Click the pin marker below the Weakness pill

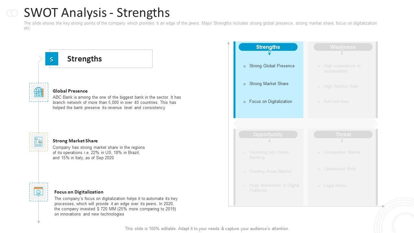(342, 52)
